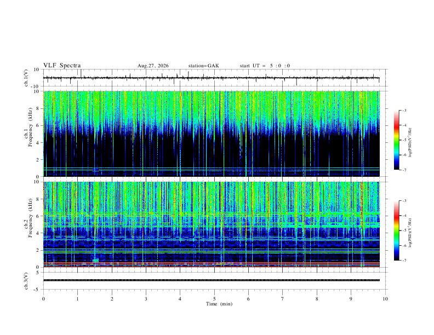
Task: Click the 1 minute tick label on time axis
Action: [x=77, y=299]
